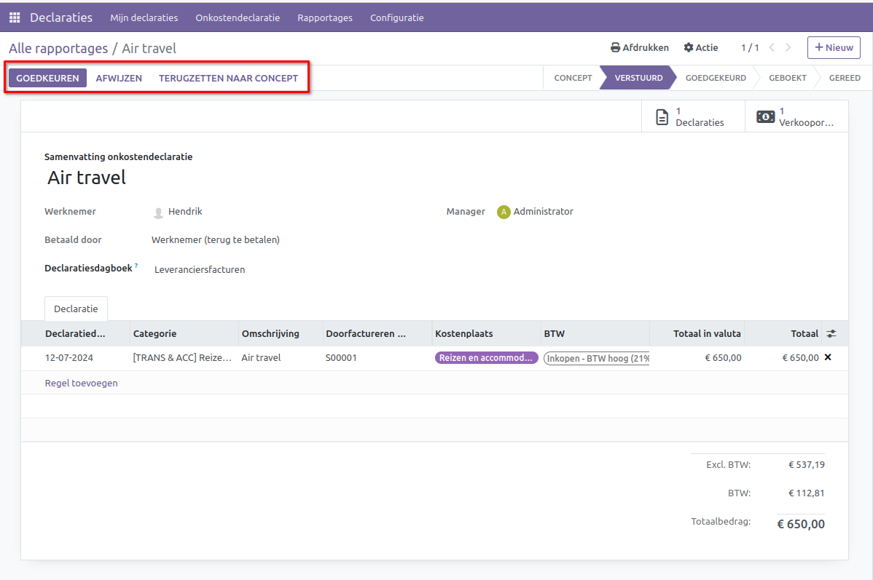
Task: Open the Configuratie menu
Action: pos(396,17)
